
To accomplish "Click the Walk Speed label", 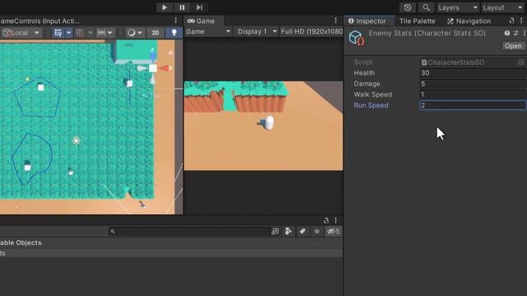I will (x=372, y=95).
